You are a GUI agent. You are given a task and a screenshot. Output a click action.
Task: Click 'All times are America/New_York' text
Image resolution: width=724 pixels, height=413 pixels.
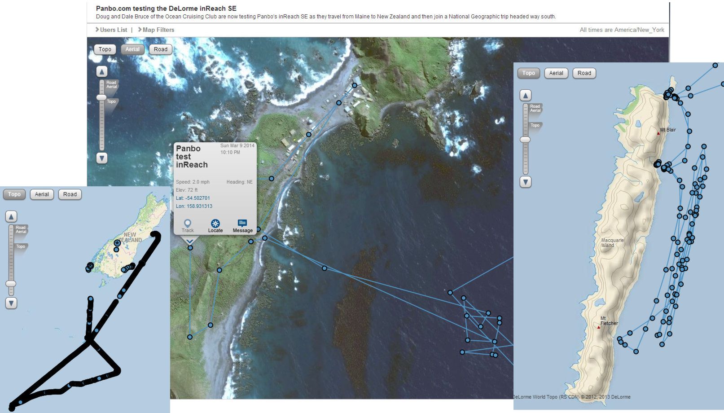point(622,30)
